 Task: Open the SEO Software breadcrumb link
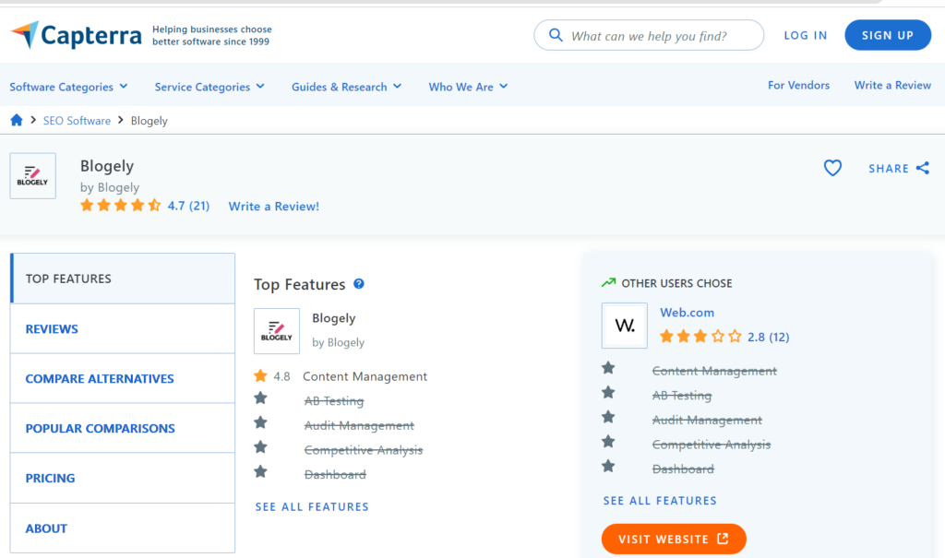click(77, 121)
